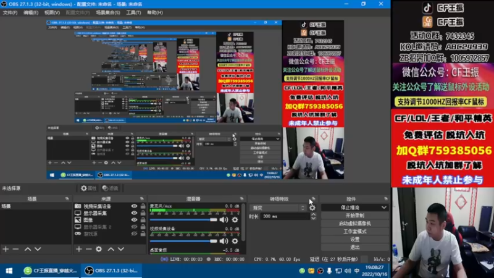This screenshot has width=494, height=278.
Task: Hide the 视频采集设备 source with its eye
Action: pos(134,206)
